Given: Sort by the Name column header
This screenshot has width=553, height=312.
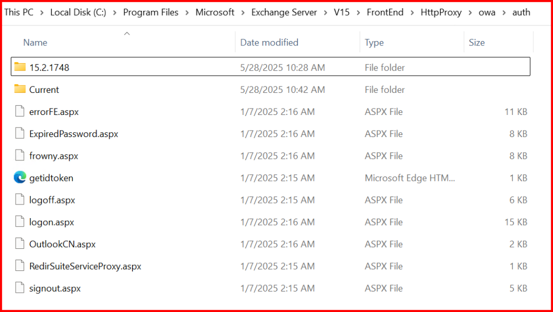Looking at the screenshot, I should tap(36, 42).
